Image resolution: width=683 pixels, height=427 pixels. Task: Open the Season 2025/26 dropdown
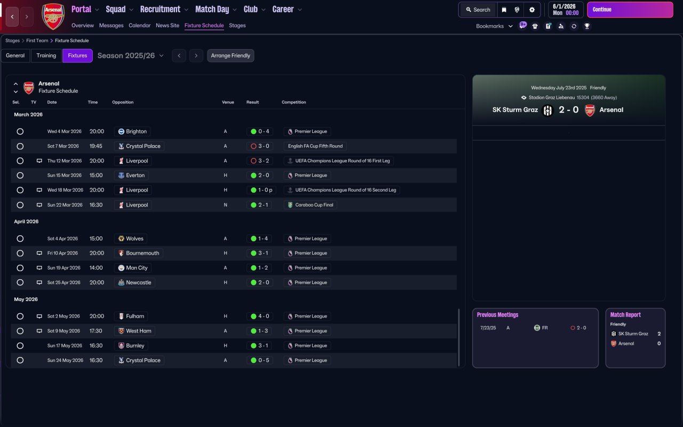coord(131,56)
